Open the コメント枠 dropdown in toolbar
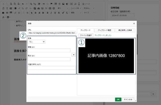Viewport: 161px width, 105px height. pyautogui.click(x=76, y=8)
